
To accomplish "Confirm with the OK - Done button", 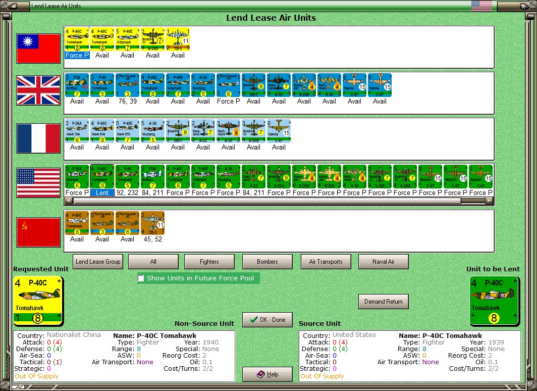I will click(x=267, y=319).
